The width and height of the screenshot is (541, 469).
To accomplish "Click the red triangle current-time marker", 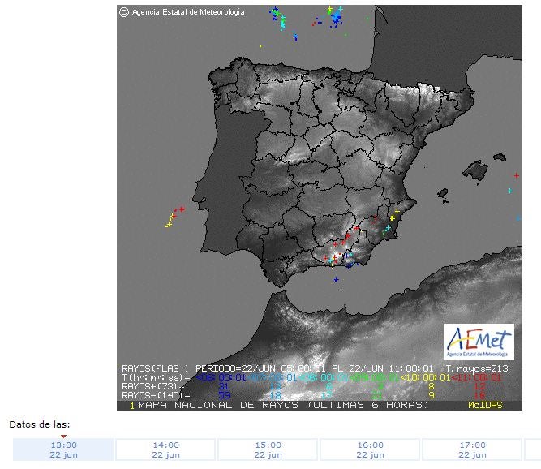I will tap(63, 437).
